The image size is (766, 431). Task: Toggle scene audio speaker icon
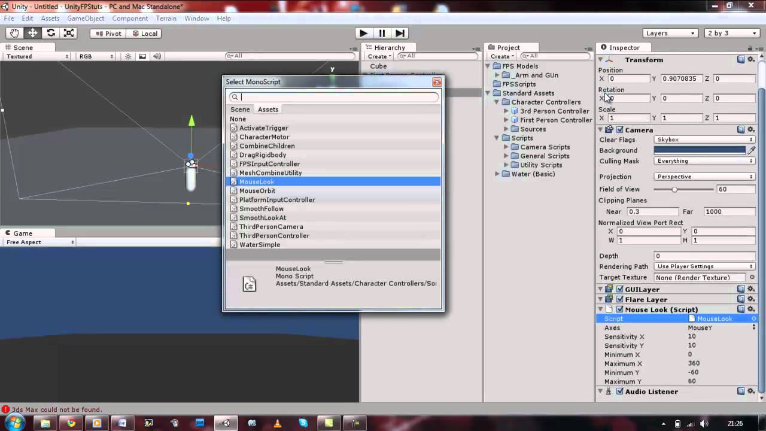(157, 56)
